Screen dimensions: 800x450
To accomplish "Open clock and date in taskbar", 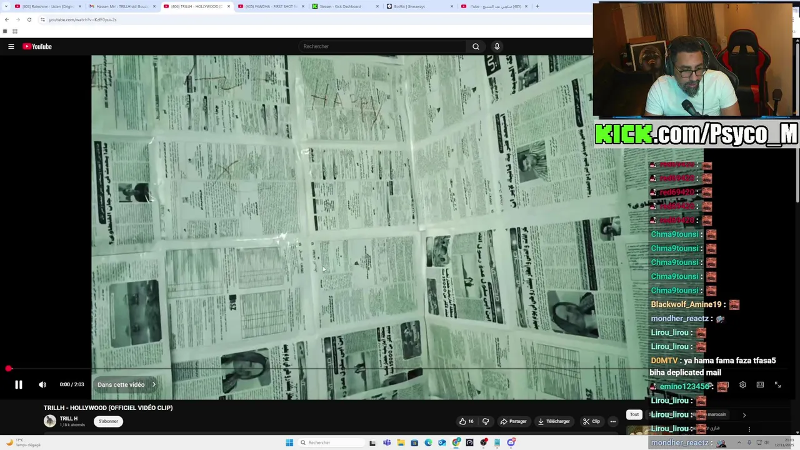I will pos(784,442).
